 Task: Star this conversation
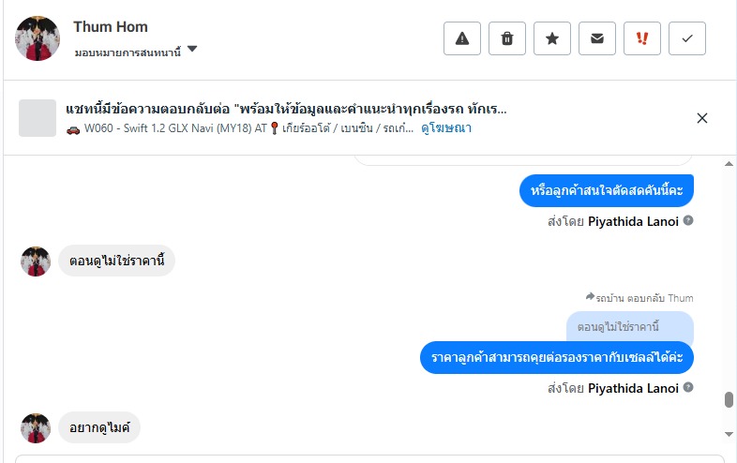552,38
